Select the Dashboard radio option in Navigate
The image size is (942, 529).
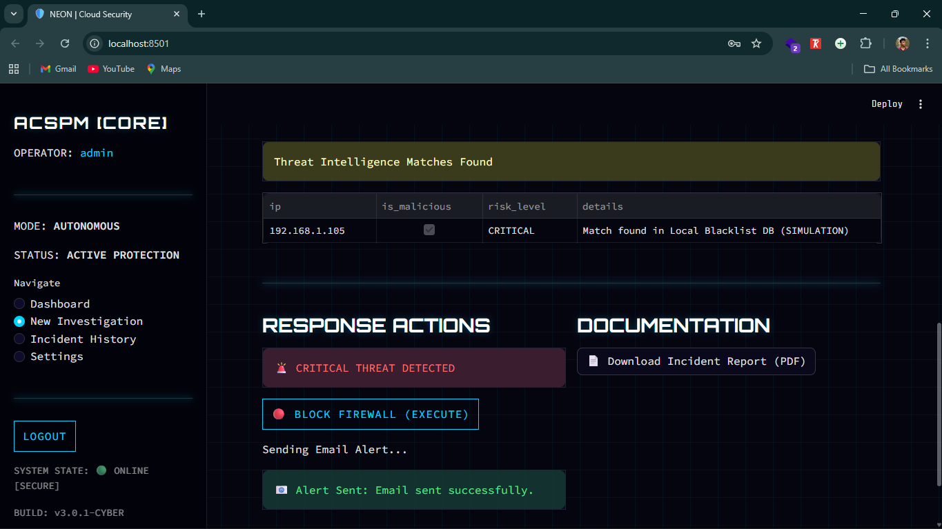click(19, 303)
